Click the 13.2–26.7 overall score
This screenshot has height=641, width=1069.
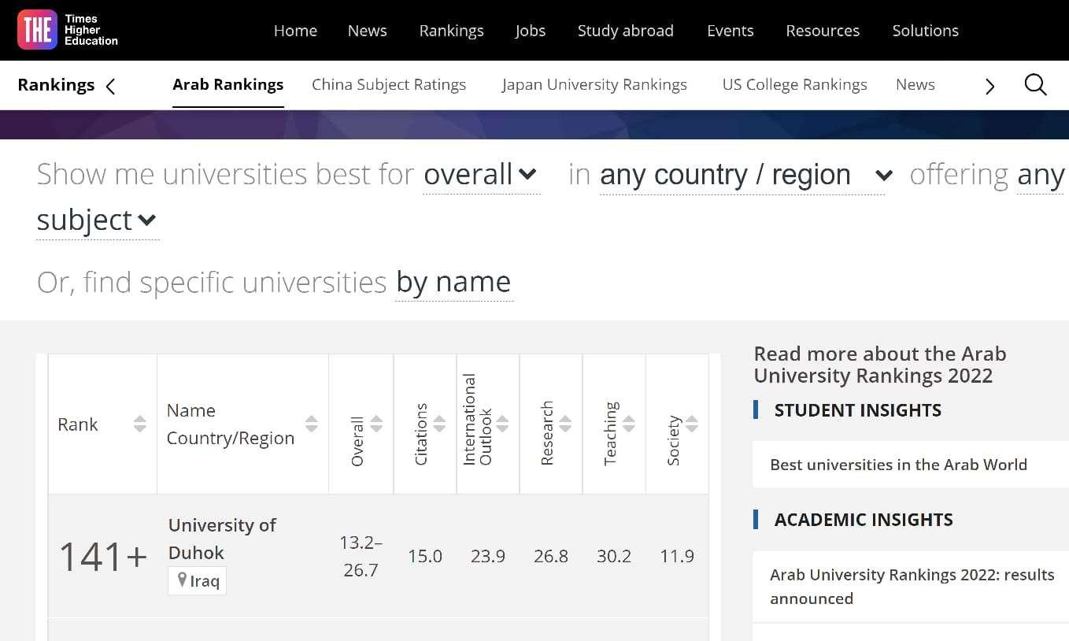pos(361,557)
